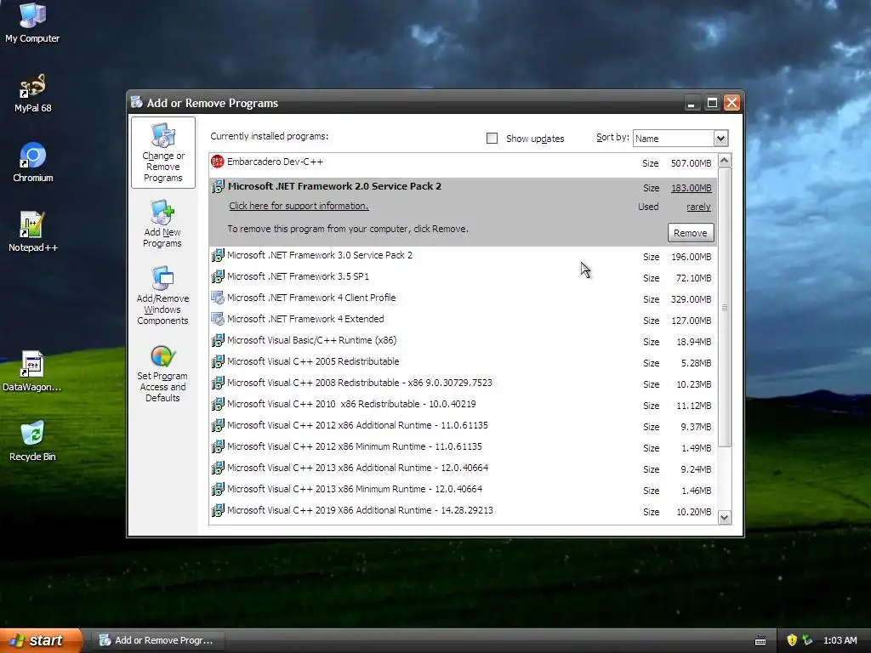The width and height of the screenshot is (871, 653).
Task: Close the Add or Remove Programs window
Action: click(x=732, y=103)
